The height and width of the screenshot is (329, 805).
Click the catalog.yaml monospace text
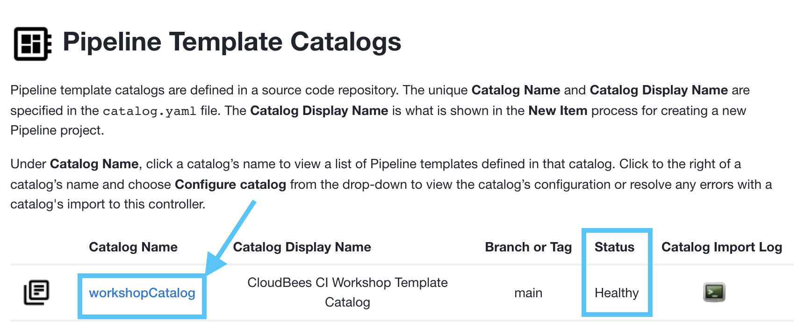pos(150,111)
